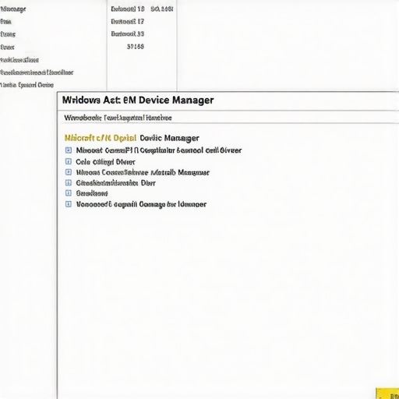Select the background row value ending '33'
This screenshot has height=399, width=399.
click(x=127, y=34)
